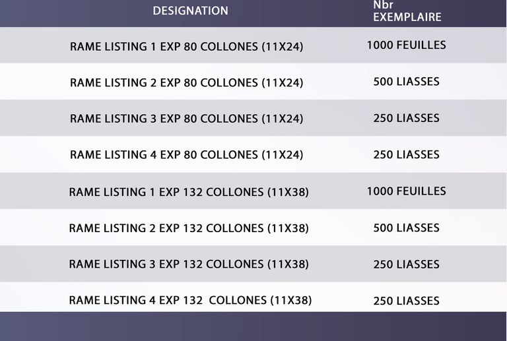Click 500 LIASSES for 132 COLLONES listing 2
The width and height of the screenshot is (507, 341).
click(406, 228)
